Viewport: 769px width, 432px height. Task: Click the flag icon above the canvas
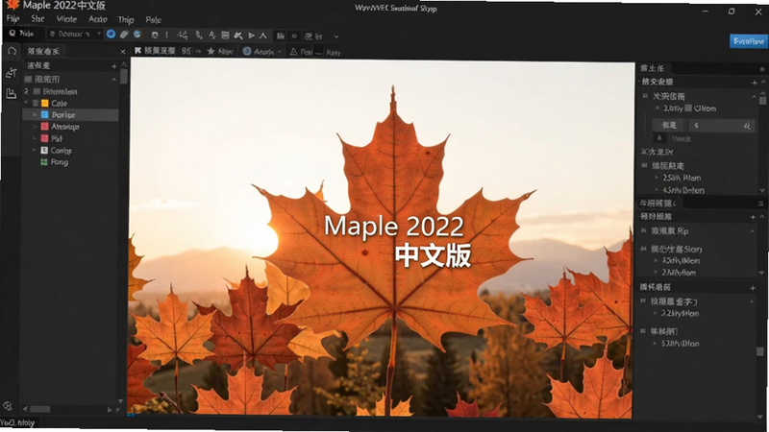tap(137, 51)
